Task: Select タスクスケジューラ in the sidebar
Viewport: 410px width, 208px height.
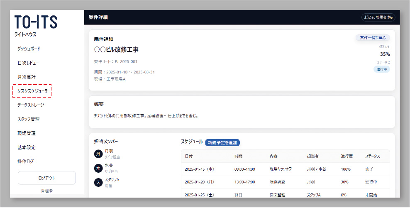Action: point(32,91)
